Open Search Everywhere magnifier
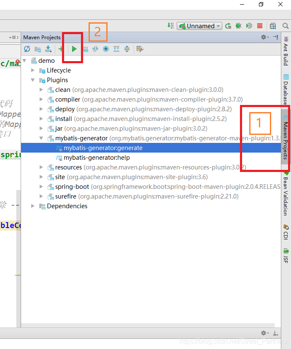This screenshot has width=291, height=349. [x=286, y=26]
